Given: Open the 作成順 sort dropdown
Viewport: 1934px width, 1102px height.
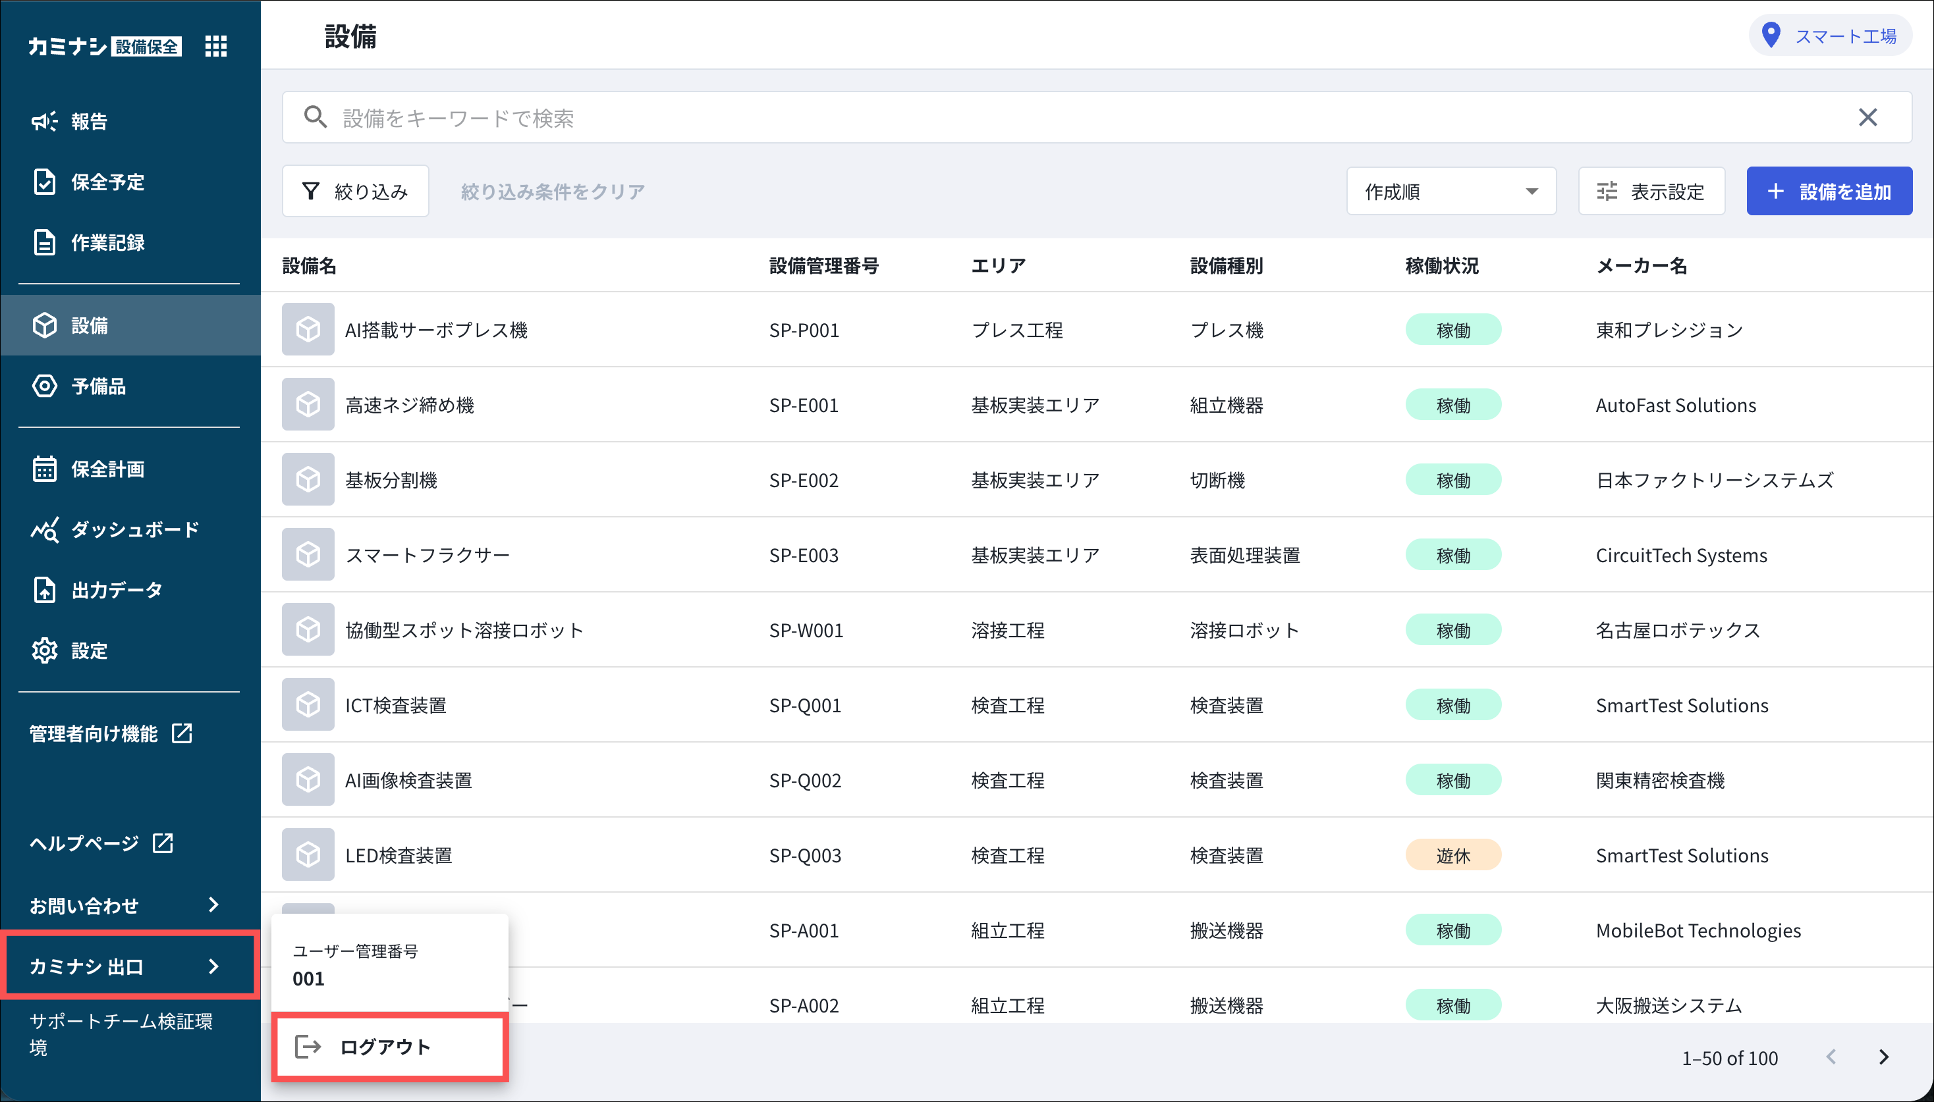Looking at the screenshot, I should 1450,192.
